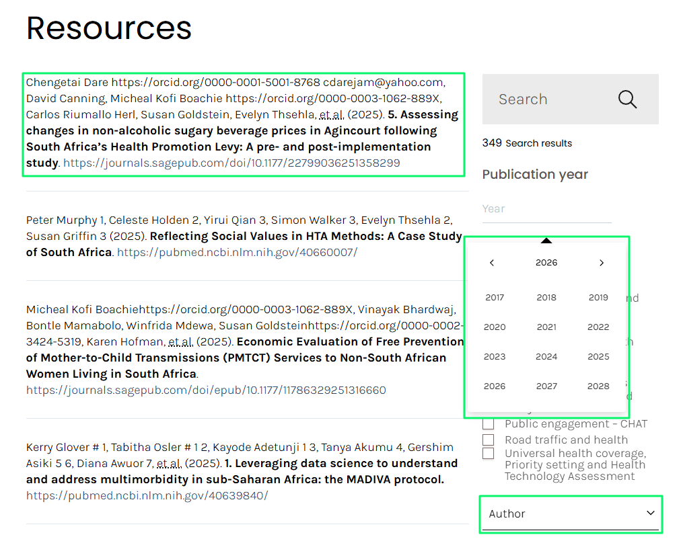Pick 2024 in the year picker
The height and width of the screenshot is (539, 681).
click(546, 357)
